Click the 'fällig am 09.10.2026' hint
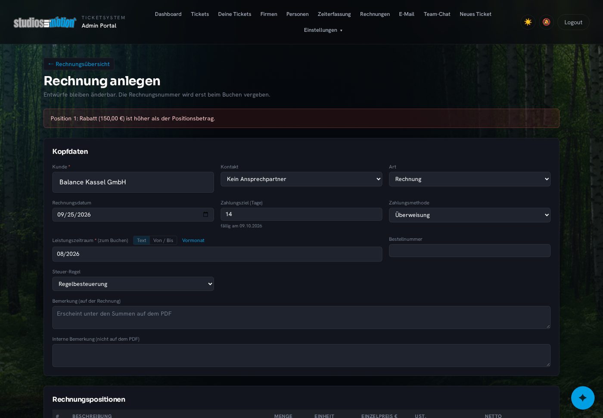The image size is (603, 418). pos(241,226)
